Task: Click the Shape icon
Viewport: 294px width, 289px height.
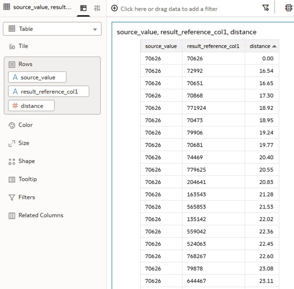Action: [12, 161]
